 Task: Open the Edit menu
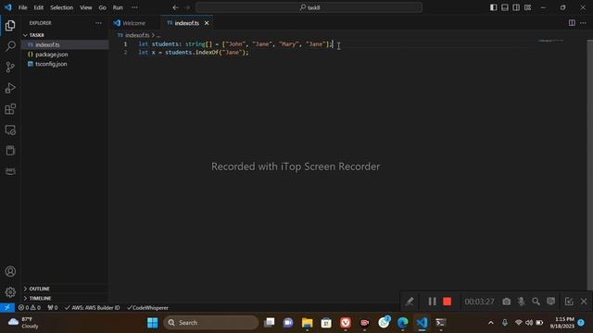[38, 7]
